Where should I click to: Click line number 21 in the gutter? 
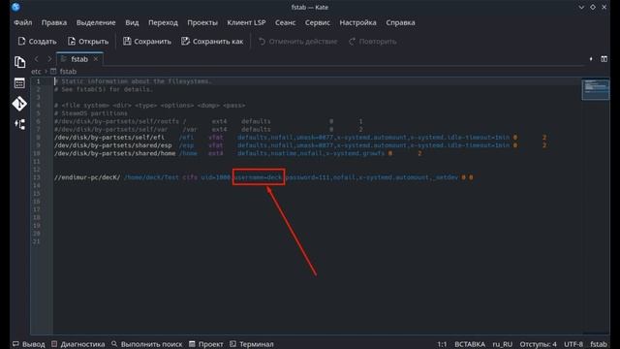point(37,241)
